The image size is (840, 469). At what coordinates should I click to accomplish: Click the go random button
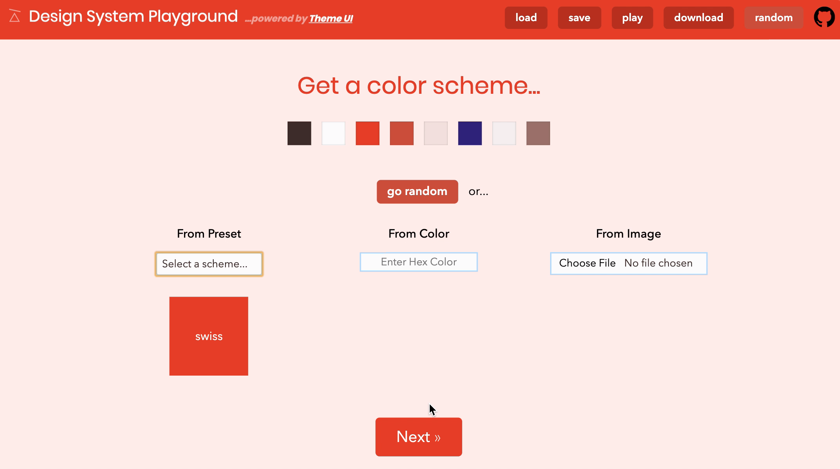point(417,192)
